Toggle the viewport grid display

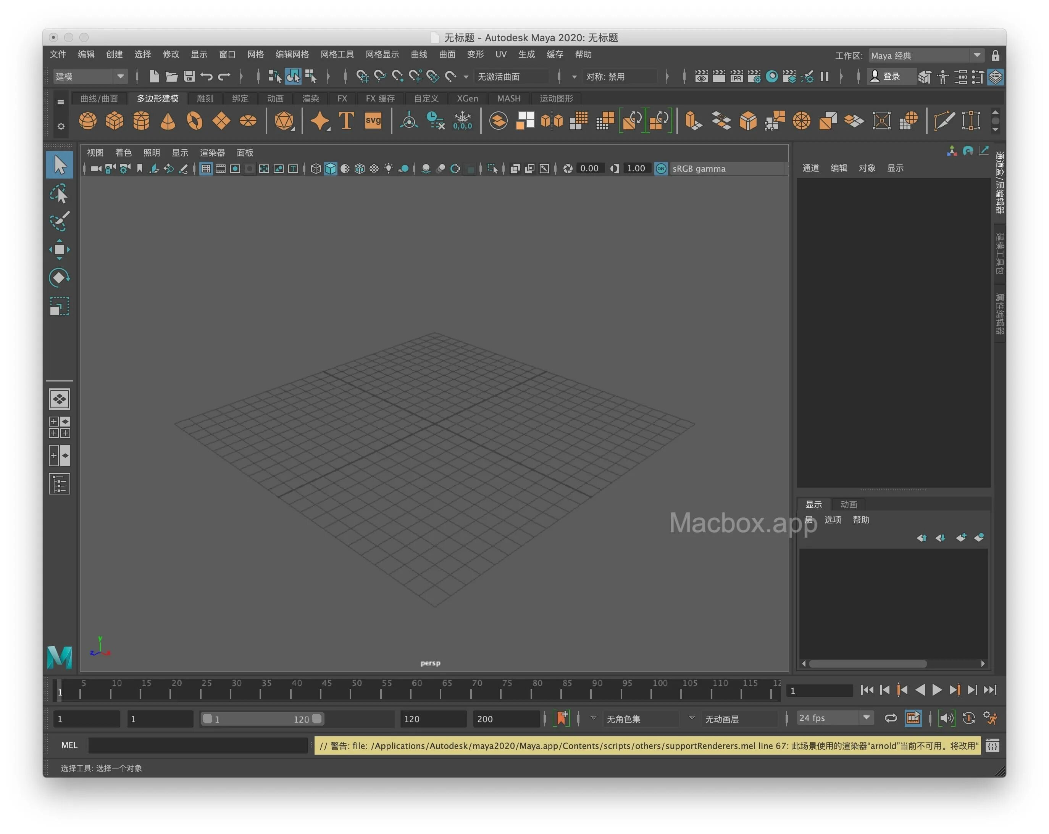(206, 169)
